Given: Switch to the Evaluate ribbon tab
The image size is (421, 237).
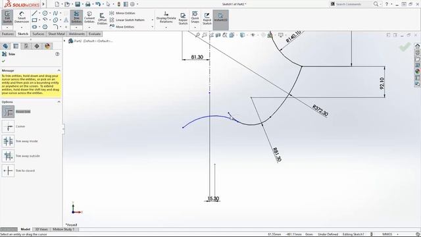Looking at the screenshot, I should coord(95,34).
